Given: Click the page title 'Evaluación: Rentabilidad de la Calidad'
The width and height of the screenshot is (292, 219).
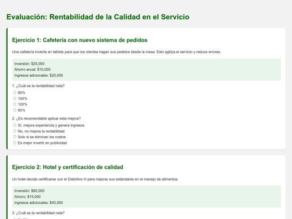Looking at the screenshot, I should pos(98,17).
